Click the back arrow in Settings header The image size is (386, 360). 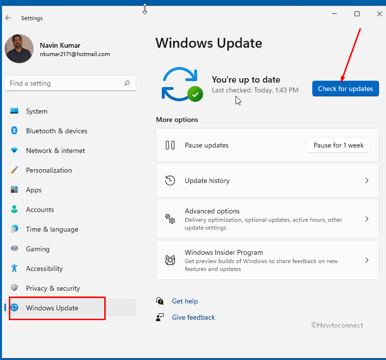point(8,18)
